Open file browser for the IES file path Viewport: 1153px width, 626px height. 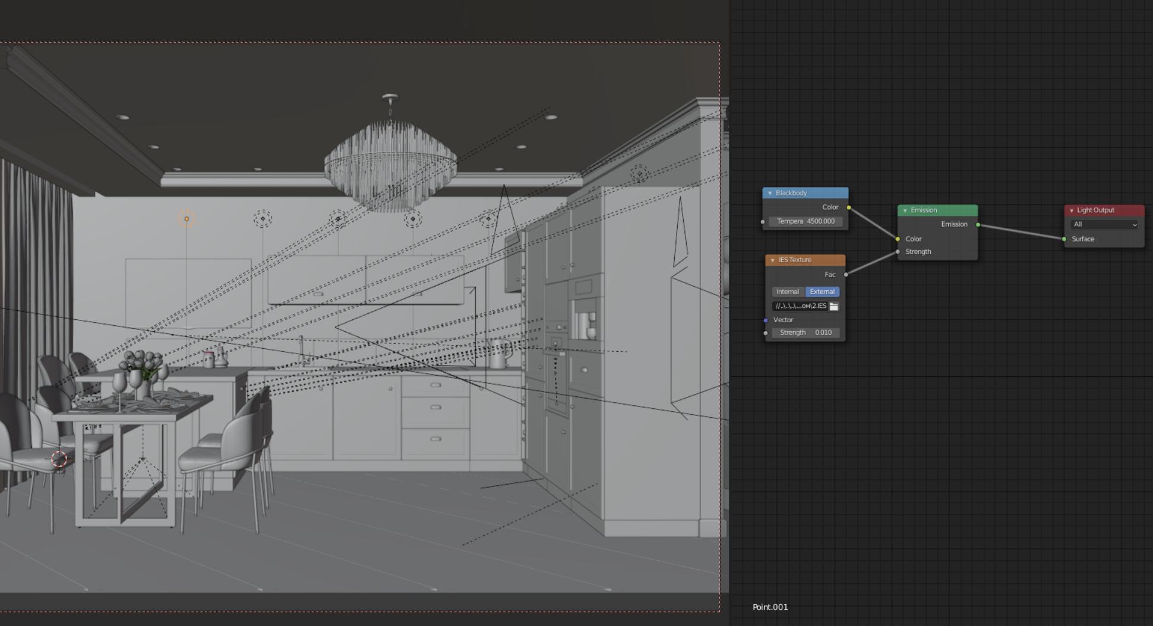point(834,306)
